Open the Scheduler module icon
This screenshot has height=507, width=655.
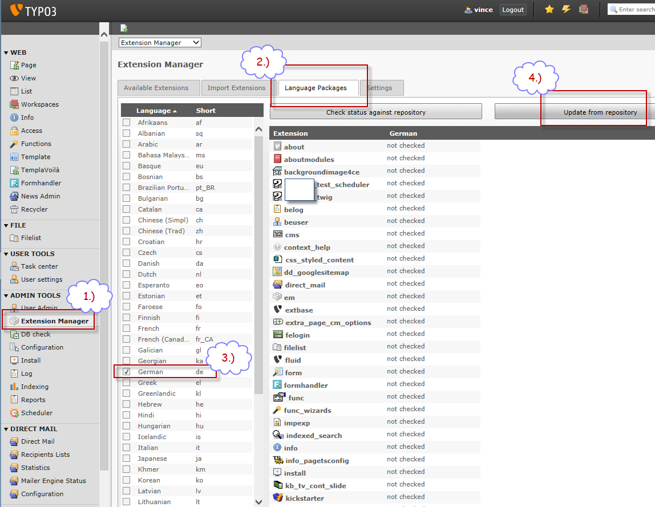[14, 413]
